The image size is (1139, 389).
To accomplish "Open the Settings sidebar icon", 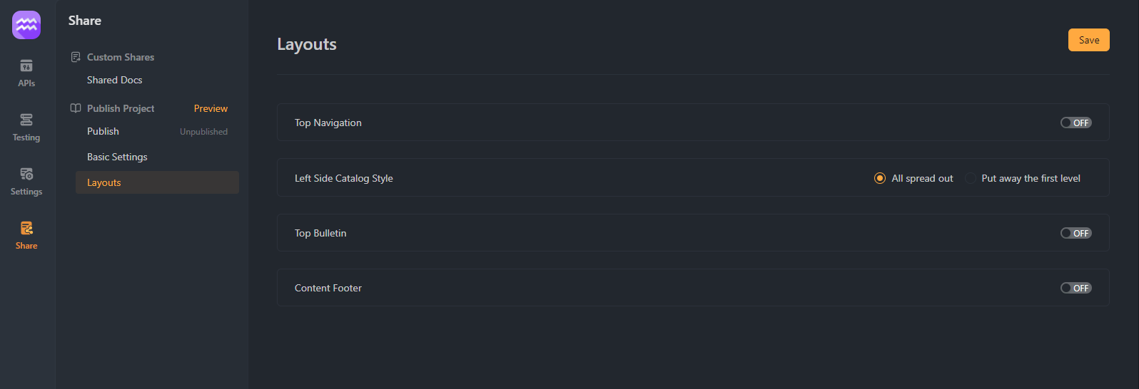I will 26,174.
